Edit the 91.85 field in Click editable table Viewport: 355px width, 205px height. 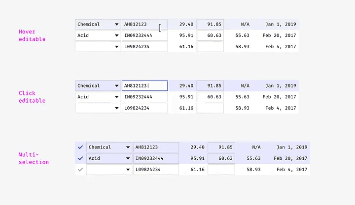coord(210,86)
